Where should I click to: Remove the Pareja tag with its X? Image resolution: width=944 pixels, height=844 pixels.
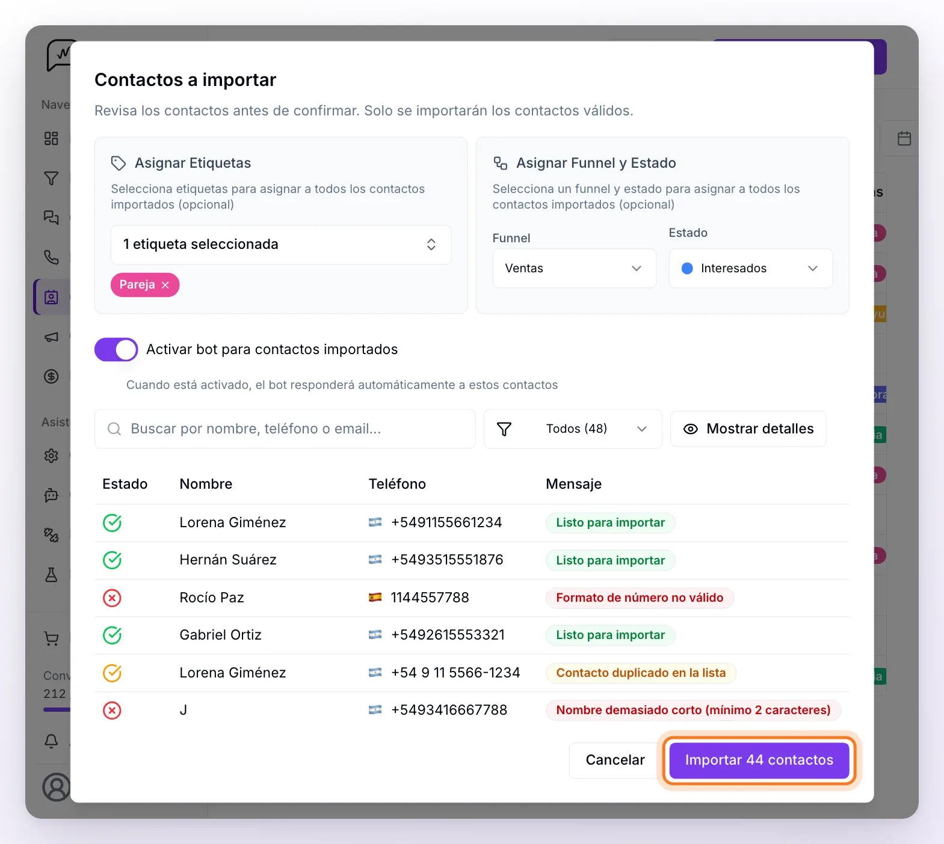[165, 285]
